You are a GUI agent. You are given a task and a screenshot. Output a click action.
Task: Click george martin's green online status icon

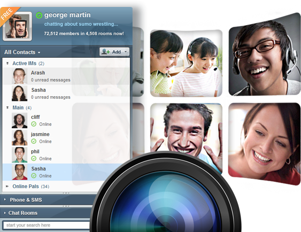[39, 15]
